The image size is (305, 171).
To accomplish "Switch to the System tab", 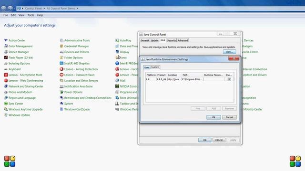I will pos(155,67).
